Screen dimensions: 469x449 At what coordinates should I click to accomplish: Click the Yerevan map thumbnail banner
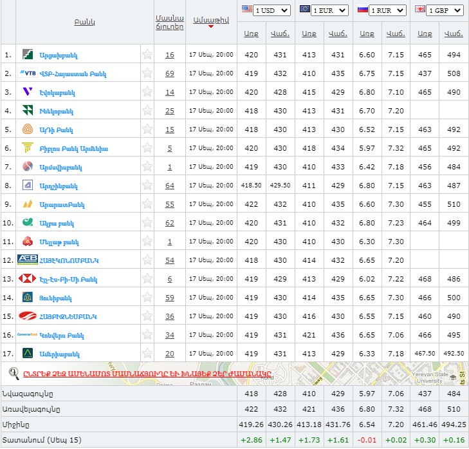(234, 374)
